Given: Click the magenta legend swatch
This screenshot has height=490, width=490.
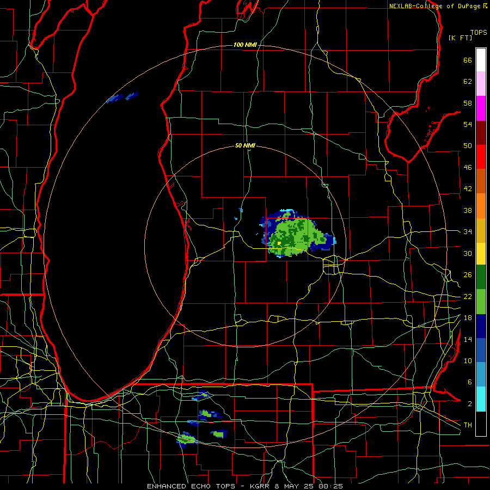Looking at the screenshot, I should coord(481,108).
